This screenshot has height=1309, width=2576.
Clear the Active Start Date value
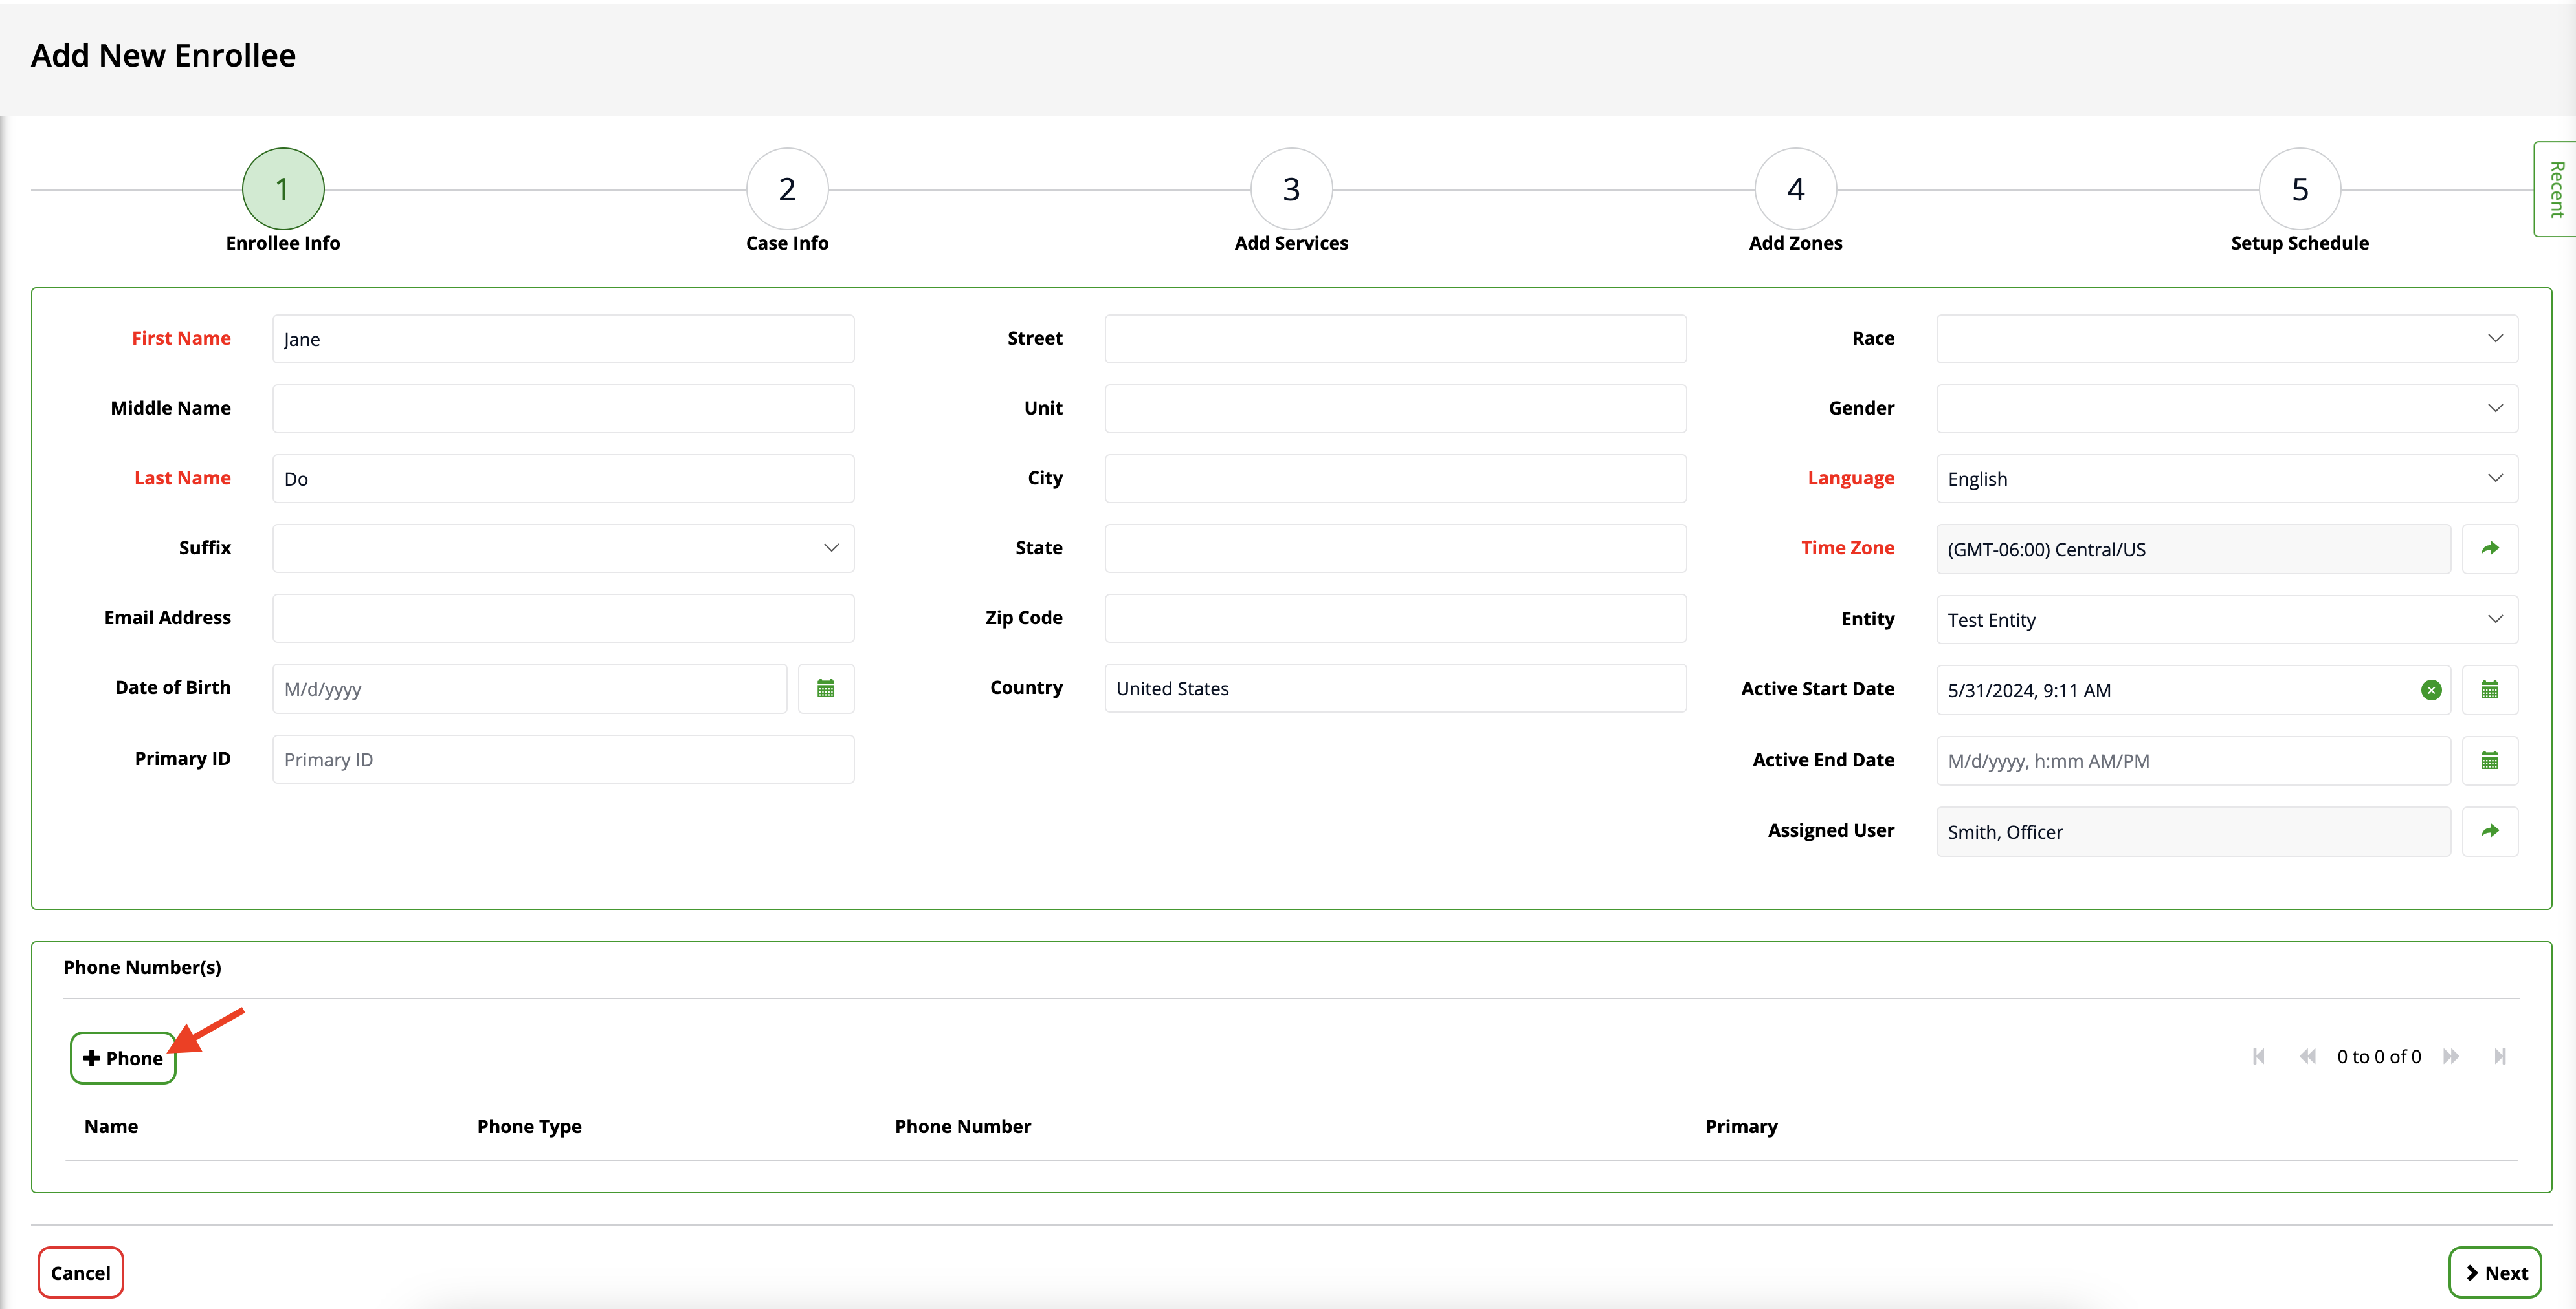tap(2431, 689)
